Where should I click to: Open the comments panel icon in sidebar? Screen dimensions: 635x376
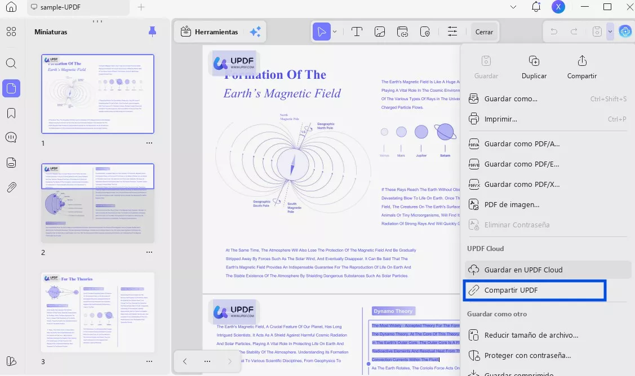pos(11,137)
